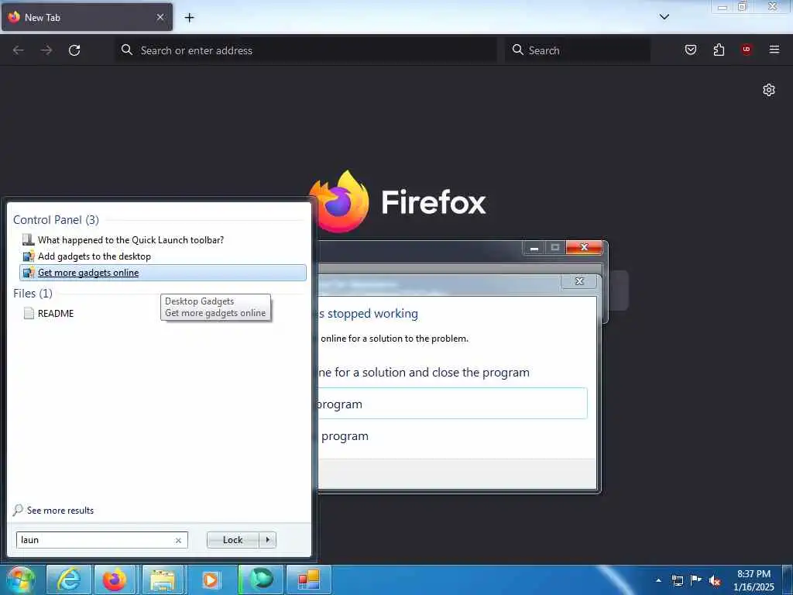Close the crashed application window with red X
The height and width of the screenshot is (595, 793).
click(x=584, y=247)
